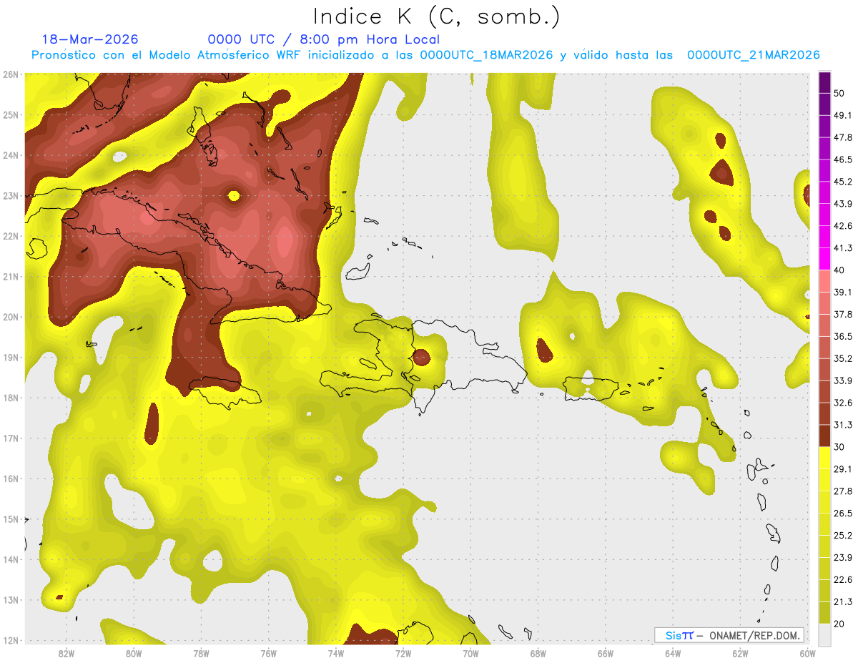Click the magenta 40 legend color band
Screen dimensions: 858x663
825,258
